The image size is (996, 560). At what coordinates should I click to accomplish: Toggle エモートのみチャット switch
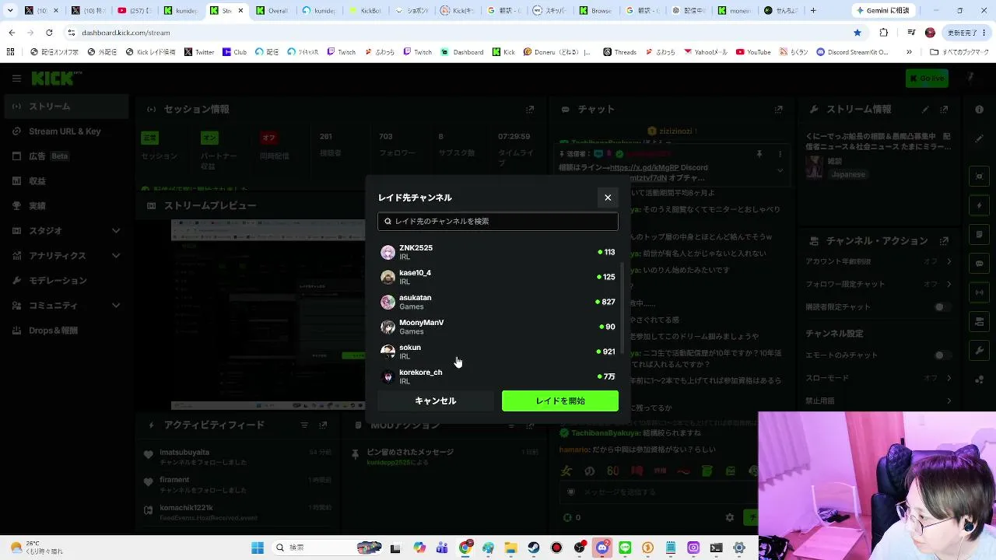point(942,355)
